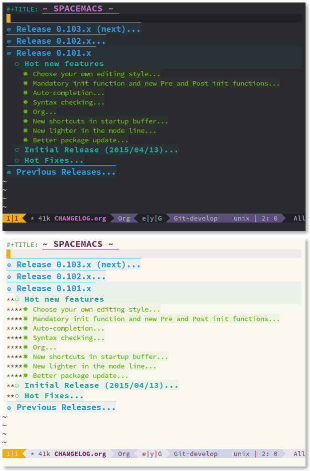Click star bullet of dark Better package update

pyautogui.click(x=25, y=140)
